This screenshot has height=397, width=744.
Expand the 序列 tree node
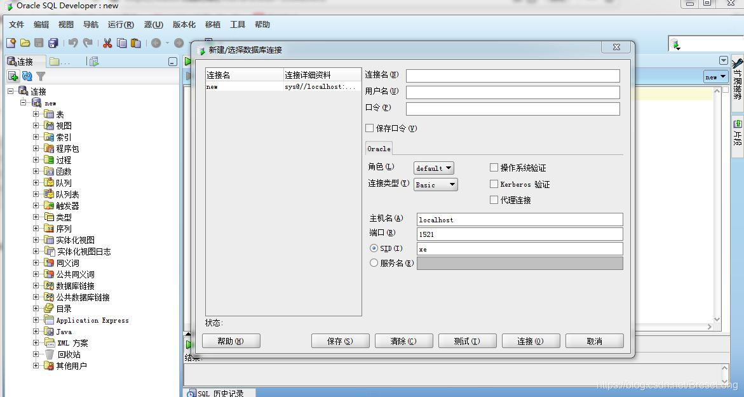36,228
